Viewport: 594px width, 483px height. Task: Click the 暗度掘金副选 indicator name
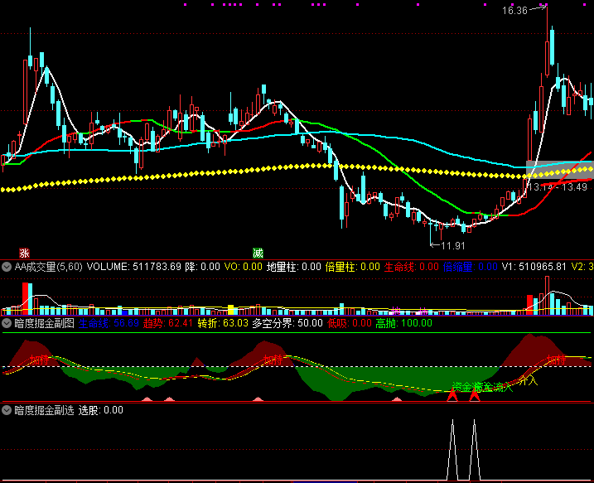click(x=44, y=410)
